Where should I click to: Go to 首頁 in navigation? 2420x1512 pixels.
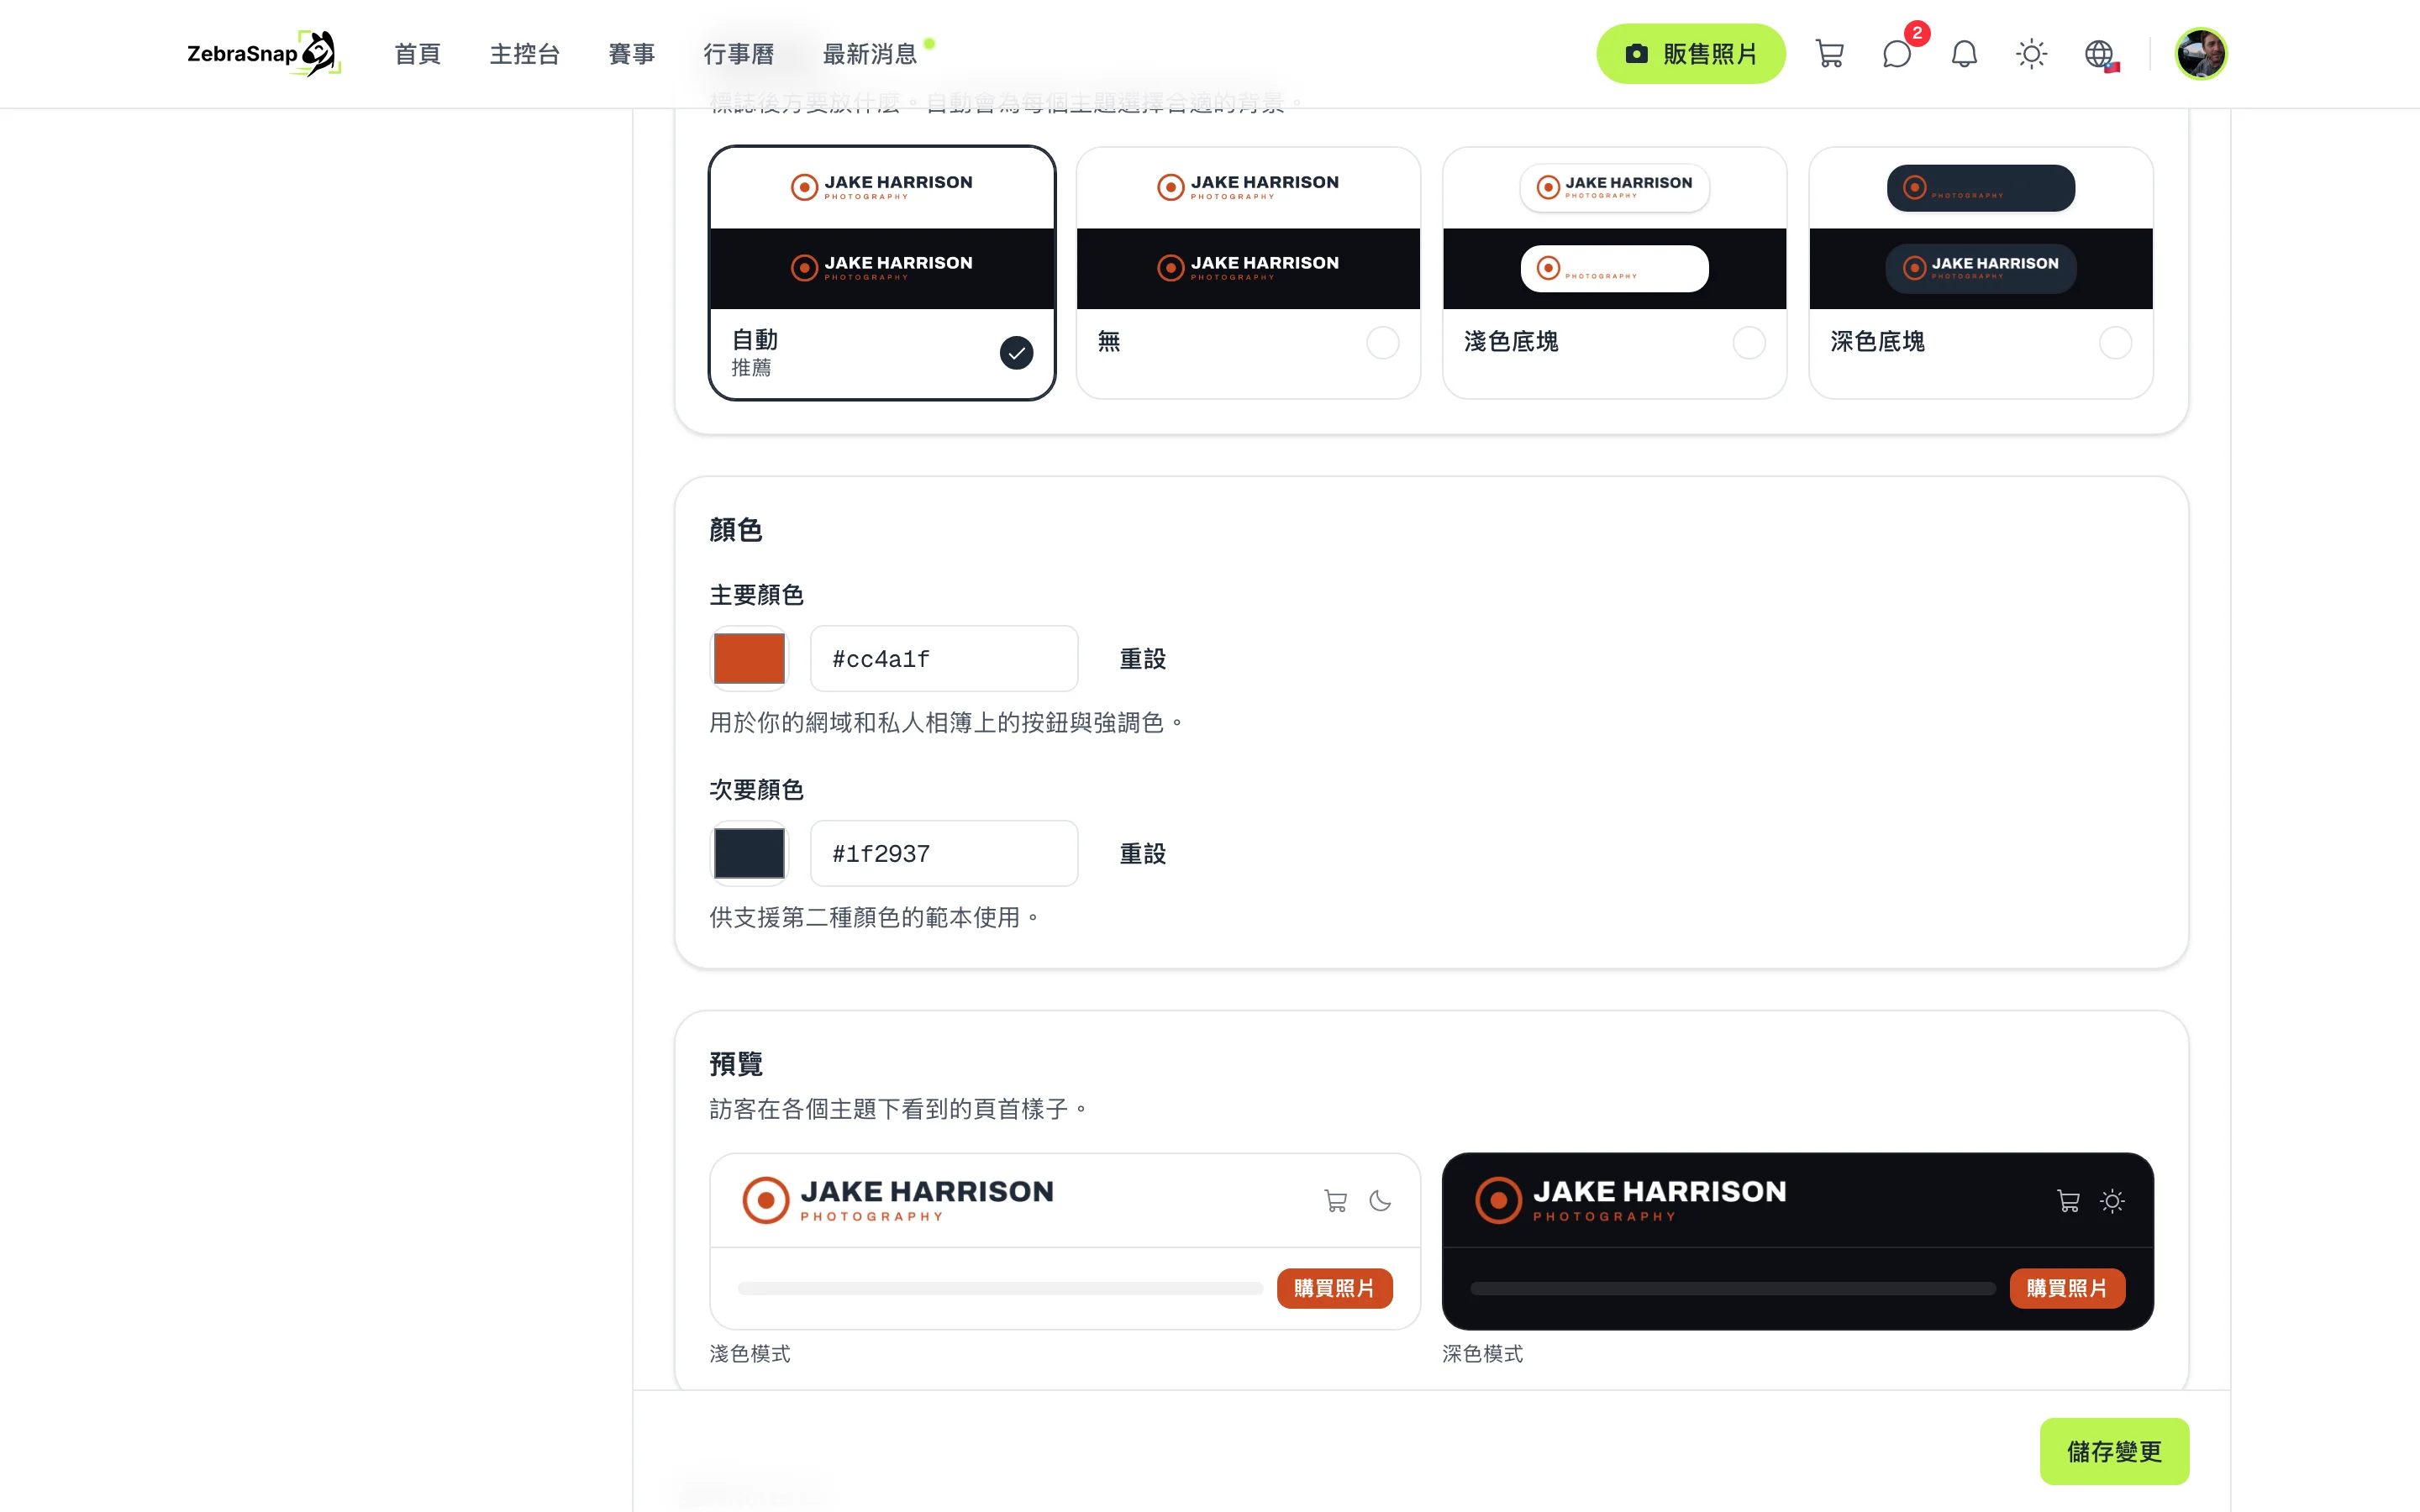pos(417,54)
